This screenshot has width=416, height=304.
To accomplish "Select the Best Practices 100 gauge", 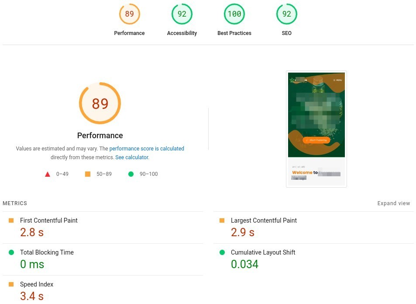I will point(234,14).
